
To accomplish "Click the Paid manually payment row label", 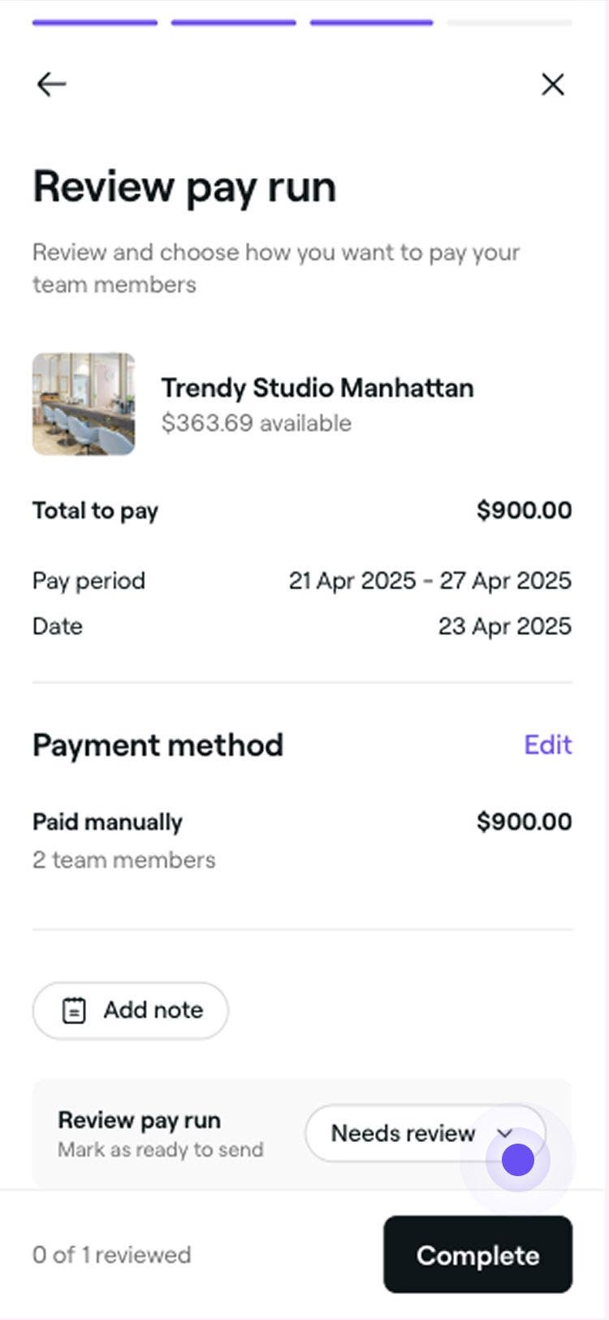I will (107, 822).
